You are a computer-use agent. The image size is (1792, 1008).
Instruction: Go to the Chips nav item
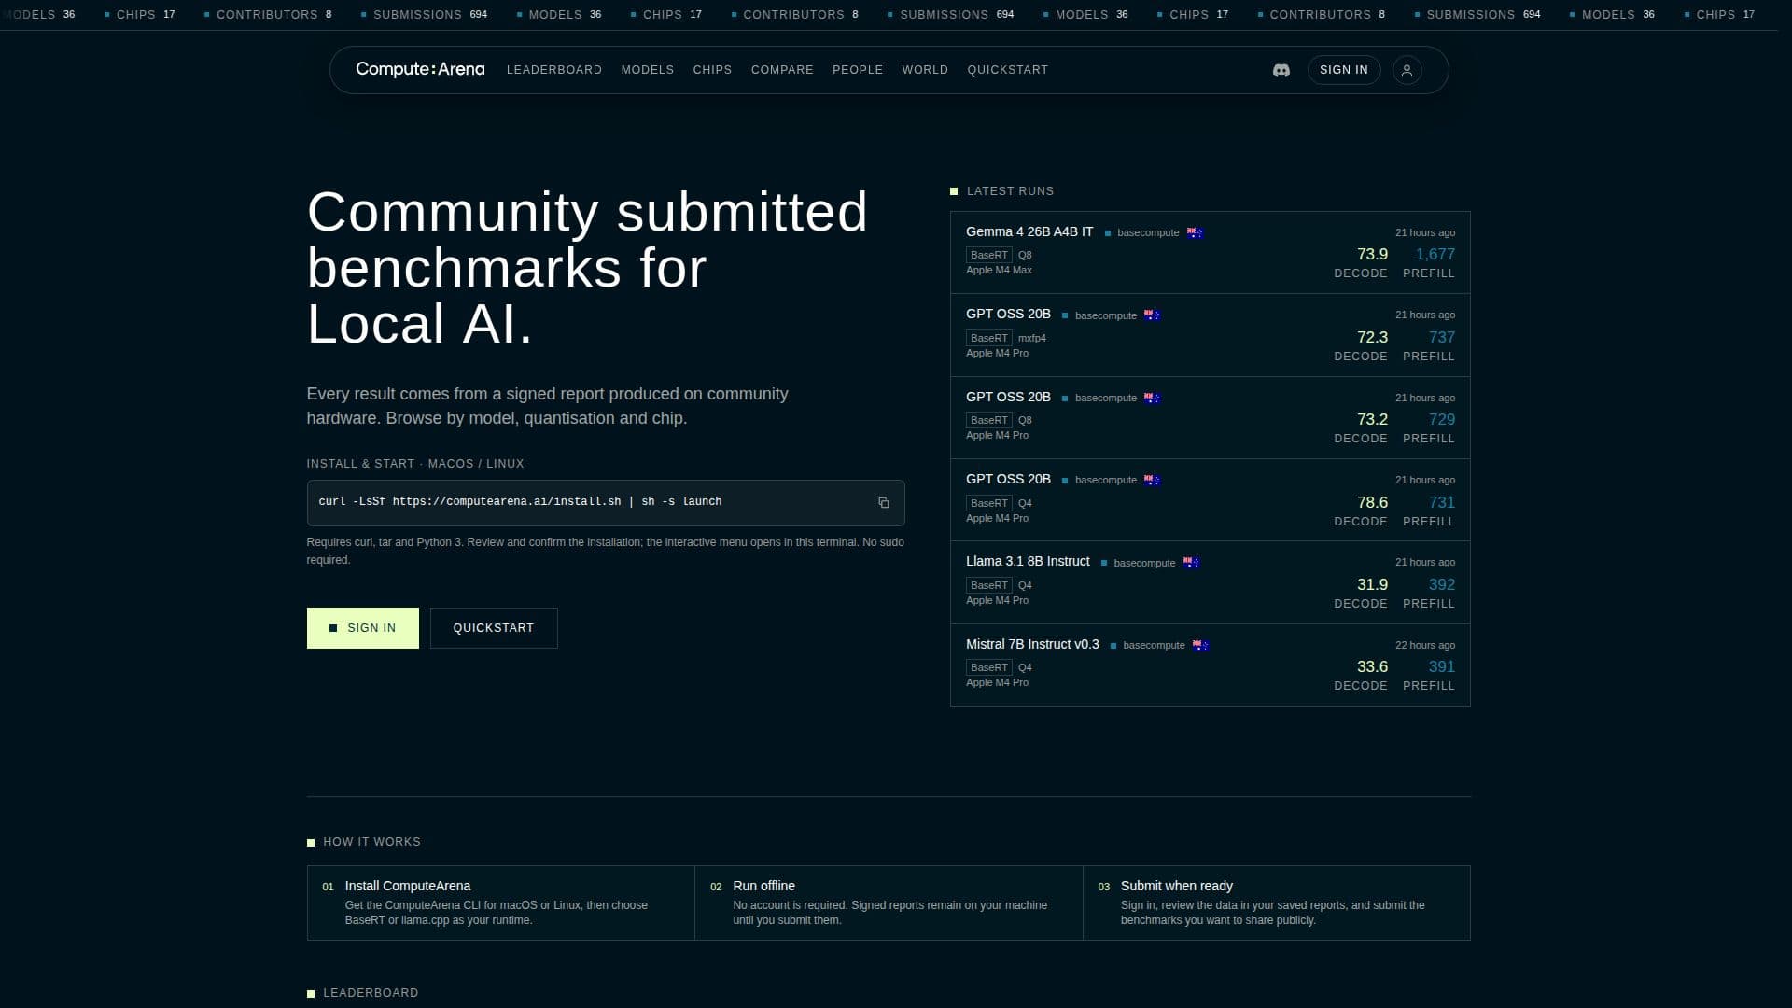712,70
